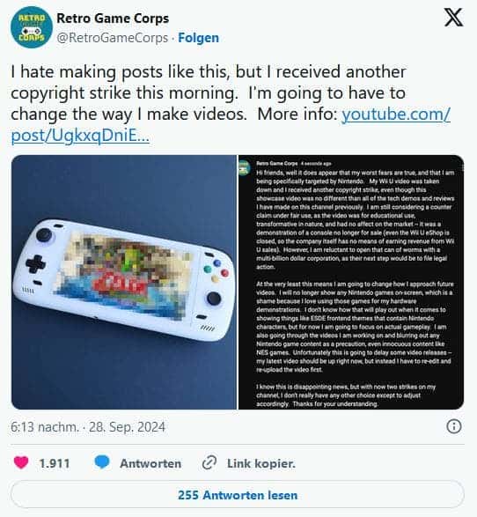
Task: Click the pink heart like icon
Action: tap(21, 462)
